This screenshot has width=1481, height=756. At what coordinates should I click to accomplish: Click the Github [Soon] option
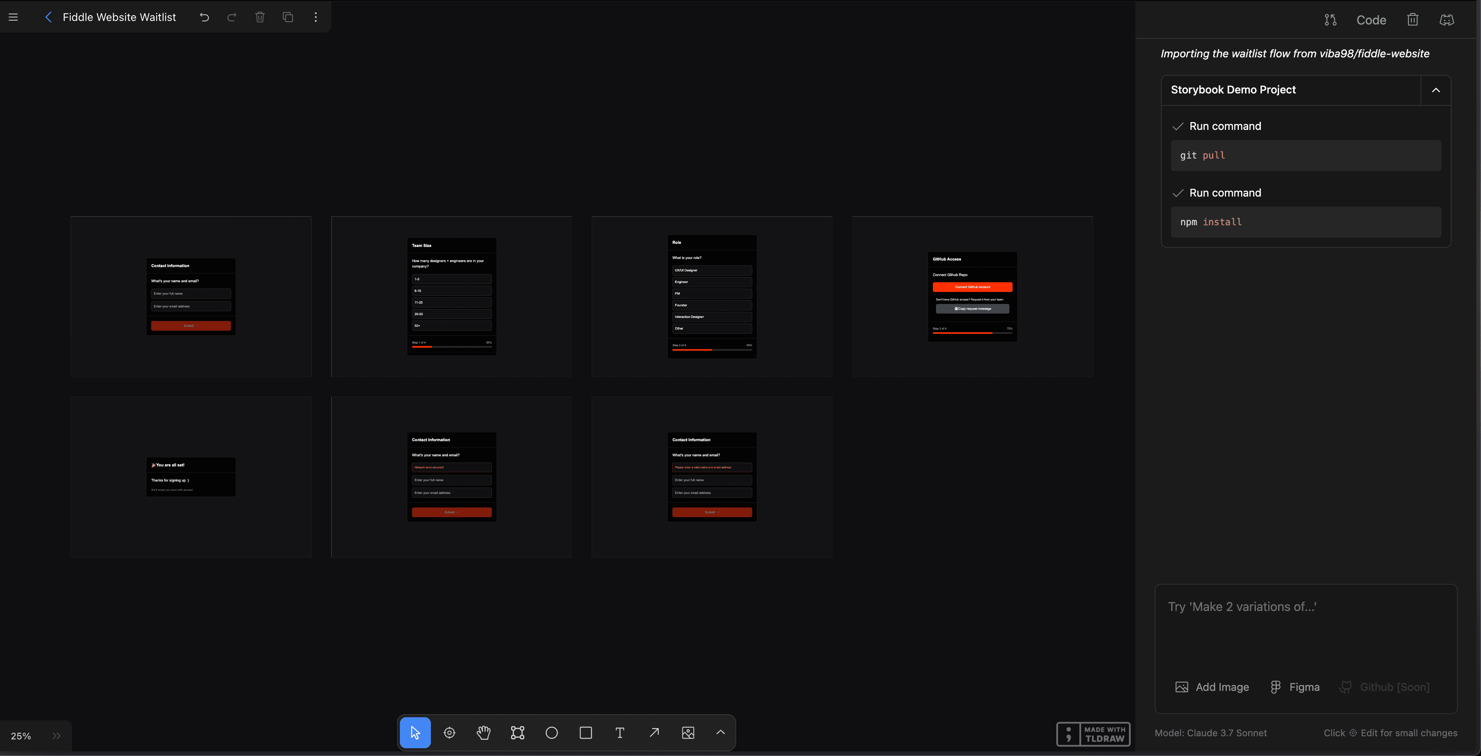point(1384,687)
